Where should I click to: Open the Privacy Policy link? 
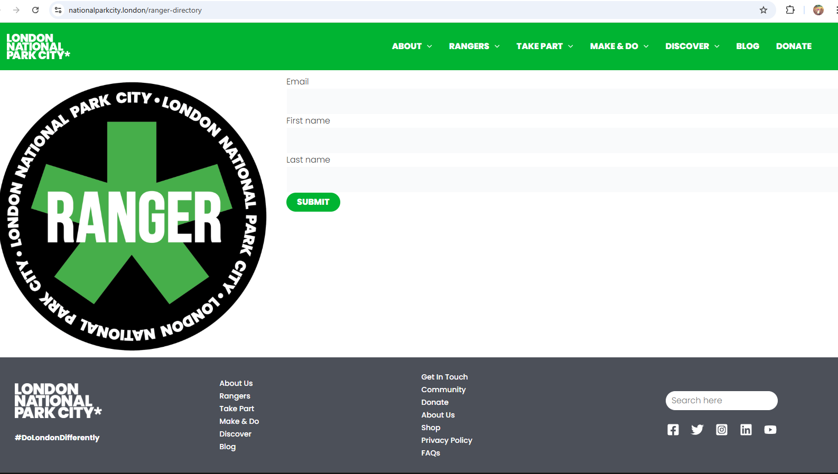point(446,440)
